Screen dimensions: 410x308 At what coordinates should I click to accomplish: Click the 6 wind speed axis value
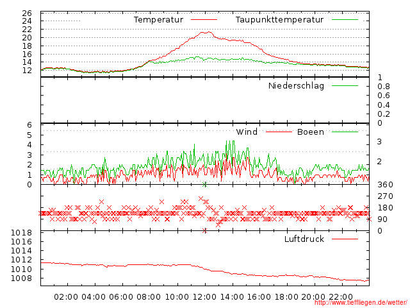coord(29,125)
